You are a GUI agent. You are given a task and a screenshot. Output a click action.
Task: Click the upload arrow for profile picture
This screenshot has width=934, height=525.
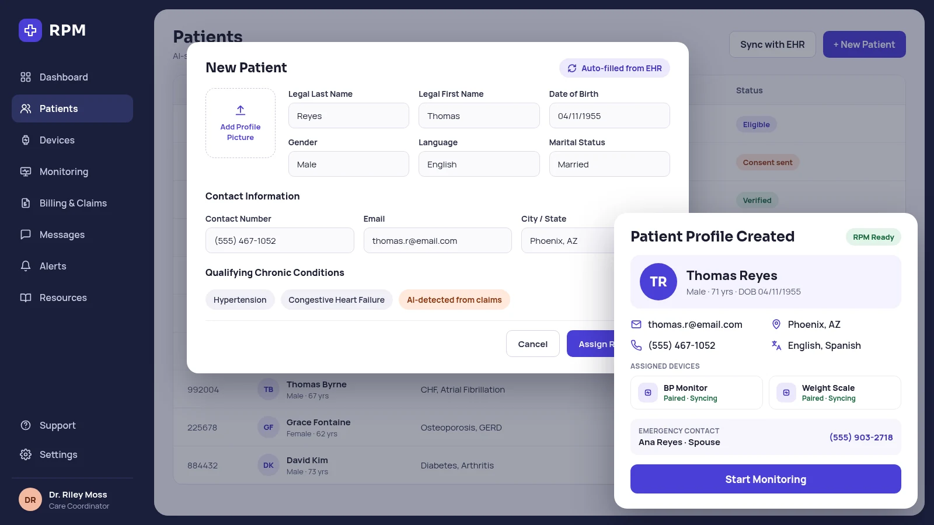click(241, 110)
